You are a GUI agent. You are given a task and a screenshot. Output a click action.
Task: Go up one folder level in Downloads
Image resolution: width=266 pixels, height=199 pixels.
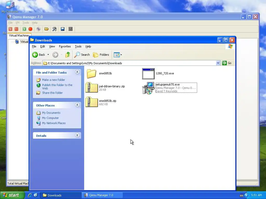point(68,55)
